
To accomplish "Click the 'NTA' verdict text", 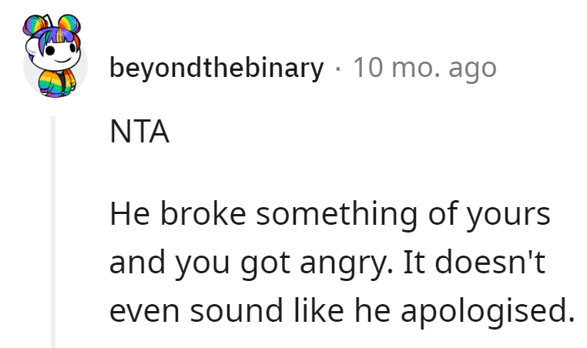I will tap(139, 132).
